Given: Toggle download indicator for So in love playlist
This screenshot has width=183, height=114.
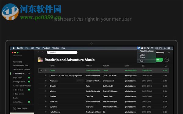Looking at the screenshot, I should [x=29, y=90].
